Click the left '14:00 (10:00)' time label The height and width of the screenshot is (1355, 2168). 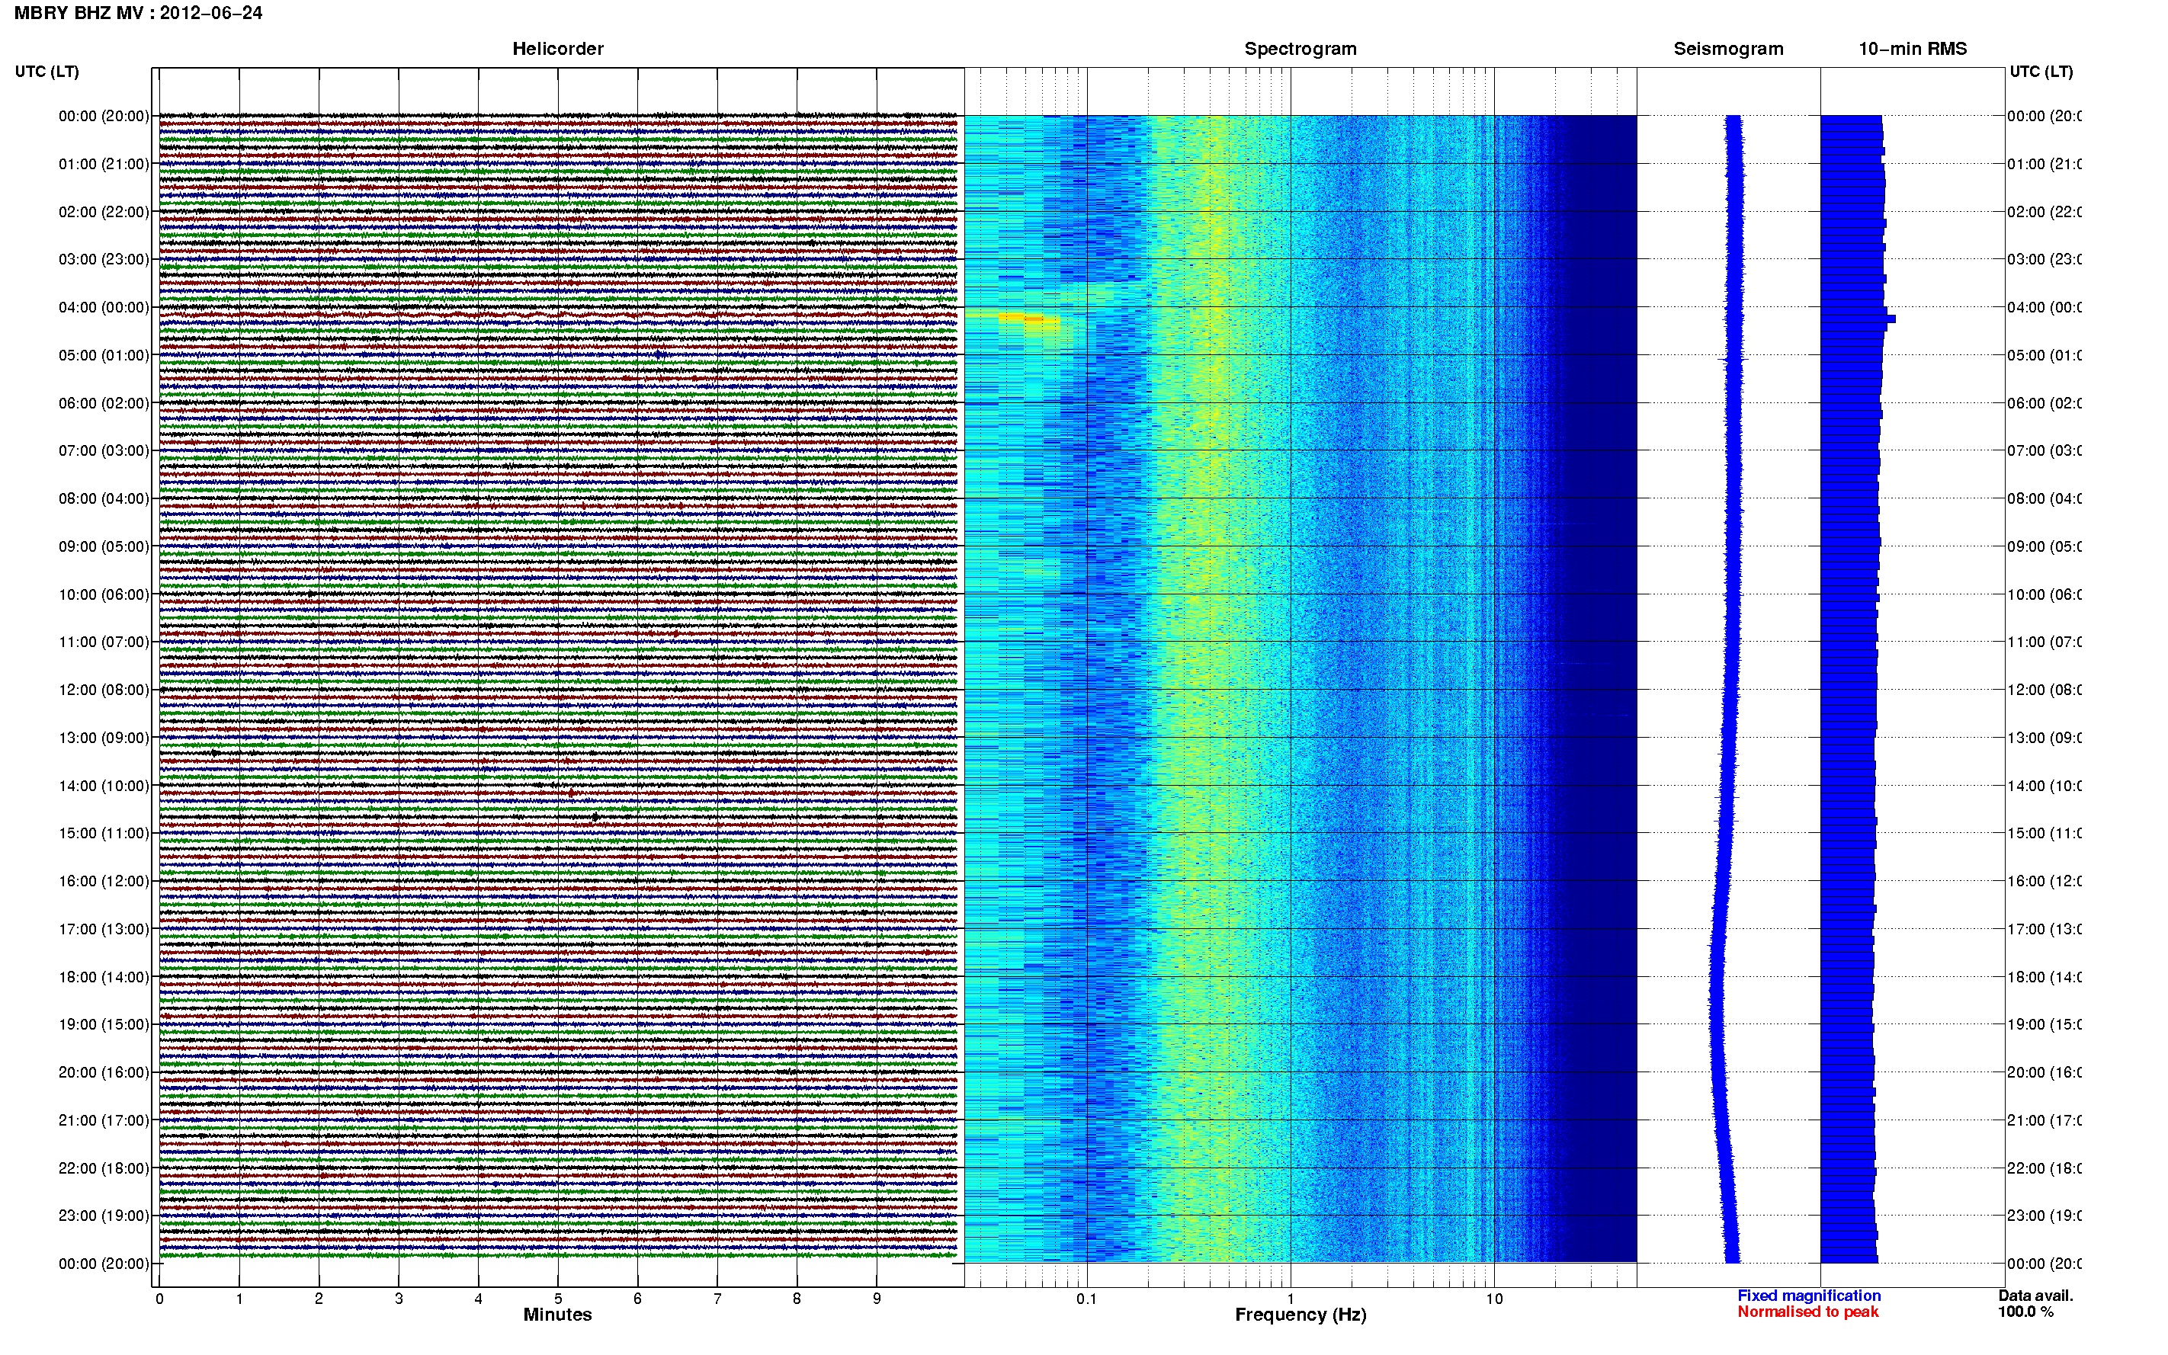[104, 786]
